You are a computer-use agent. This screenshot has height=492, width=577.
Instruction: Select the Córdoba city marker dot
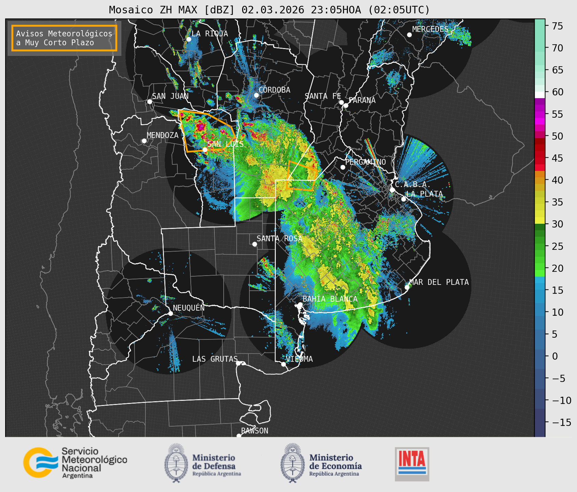point(256,95)
